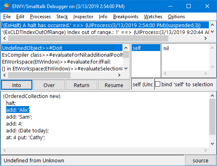This screenshot has height=166, width=217.
Task: Select the EsCompiler class stack frame
Action: click(x=62, y=55)
